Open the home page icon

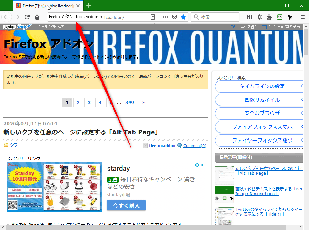[37, 17]
